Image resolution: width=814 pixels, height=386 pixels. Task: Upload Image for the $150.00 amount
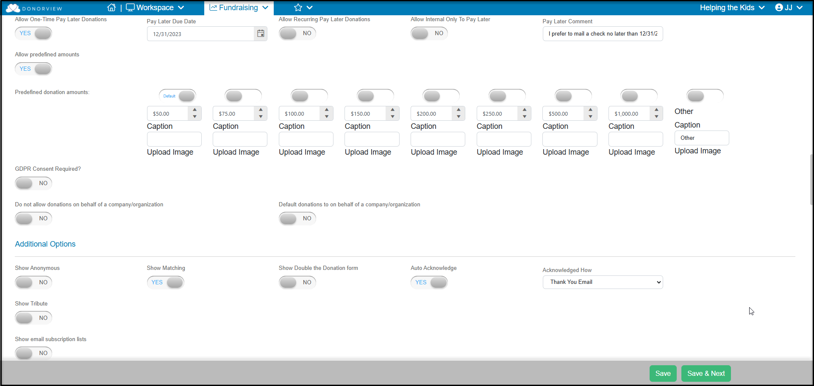pyautogui.click(x=368, y=152)
